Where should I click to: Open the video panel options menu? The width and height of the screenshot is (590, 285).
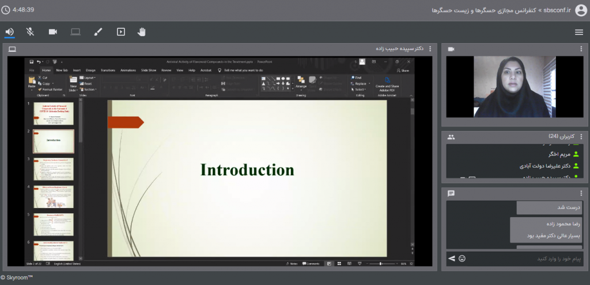point(581,49)
